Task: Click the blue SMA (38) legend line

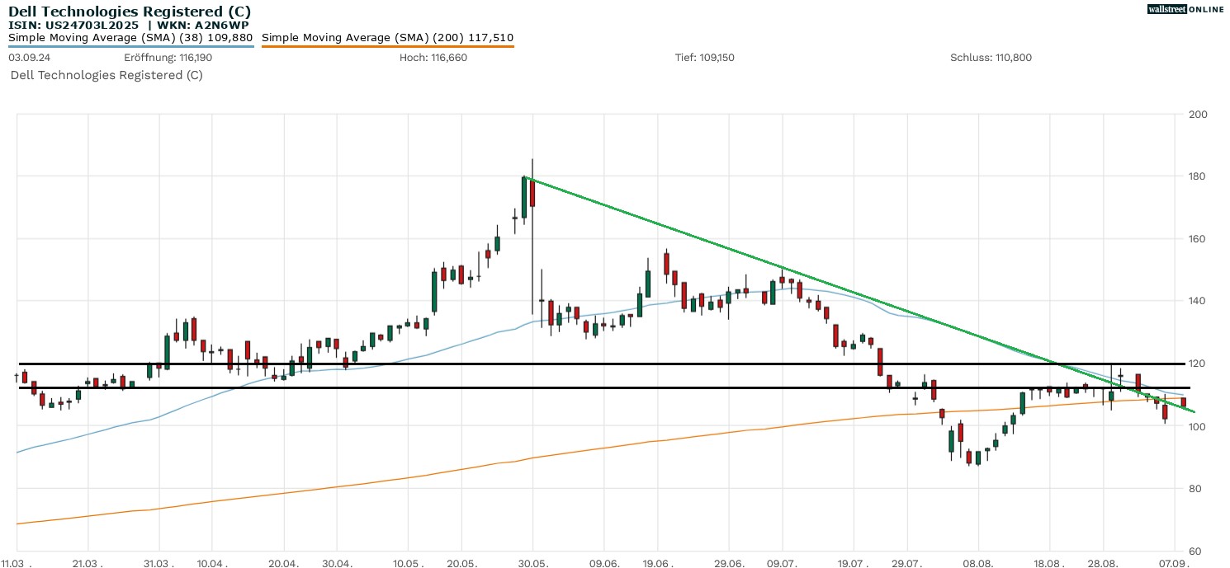Action: pyautogui.click(x=130, y=46)
